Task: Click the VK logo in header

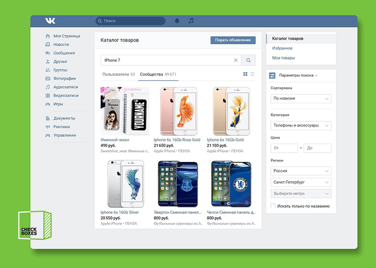Action: click(50, 21)
